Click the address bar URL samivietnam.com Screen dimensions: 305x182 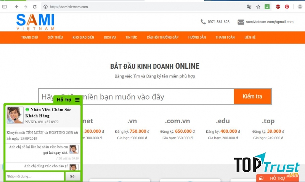[x=69, y=7]
